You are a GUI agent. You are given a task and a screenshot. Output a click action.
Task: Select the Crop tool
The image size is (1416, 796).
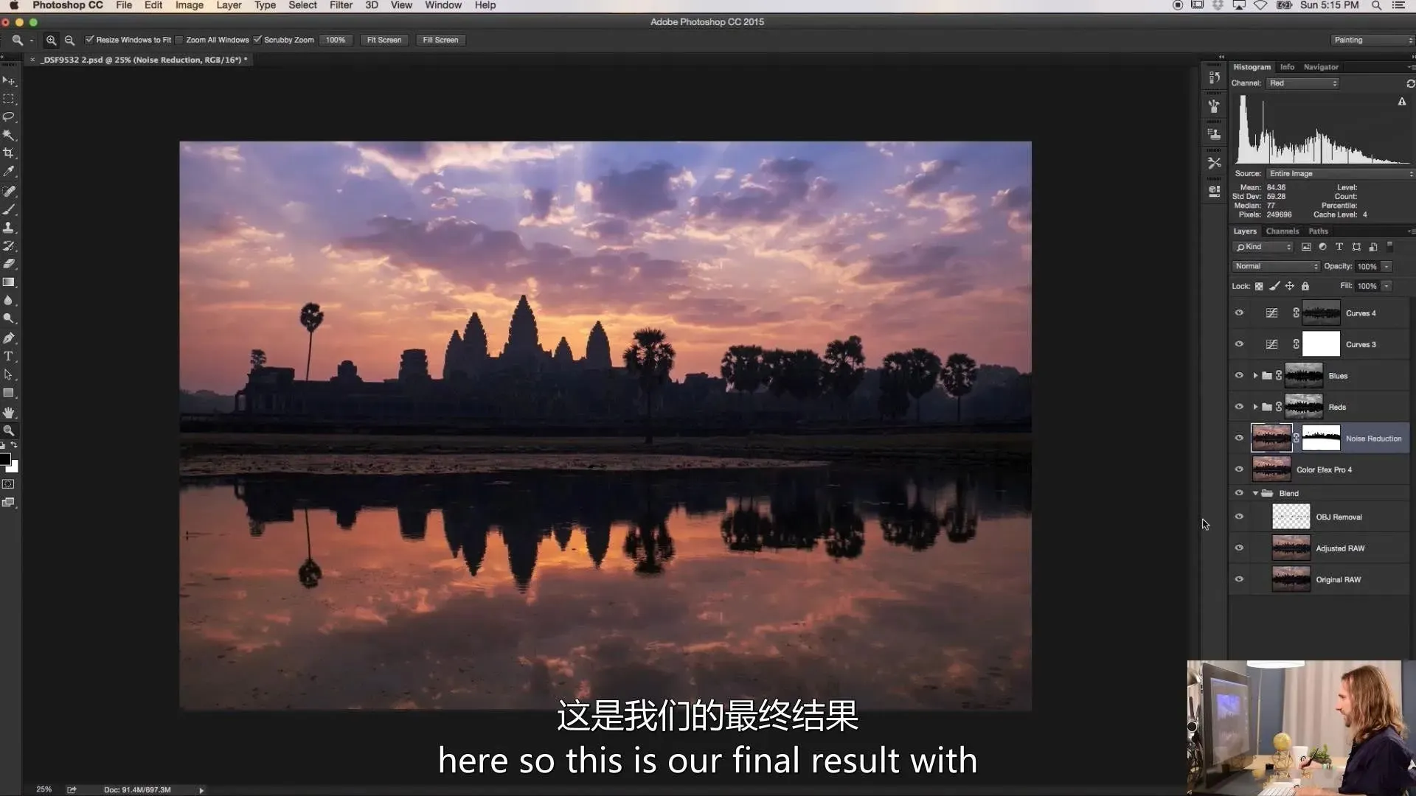[9, 153]
